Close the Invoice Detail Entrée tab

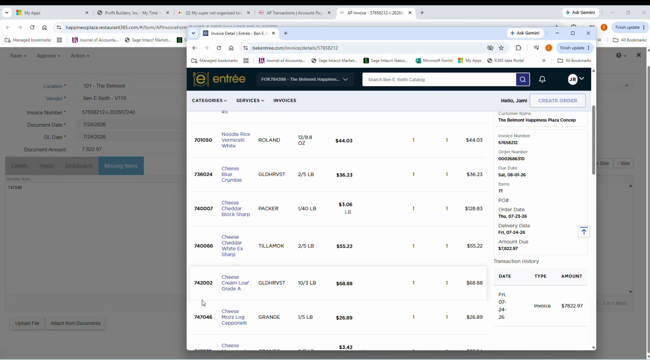[x=273, y=33]
